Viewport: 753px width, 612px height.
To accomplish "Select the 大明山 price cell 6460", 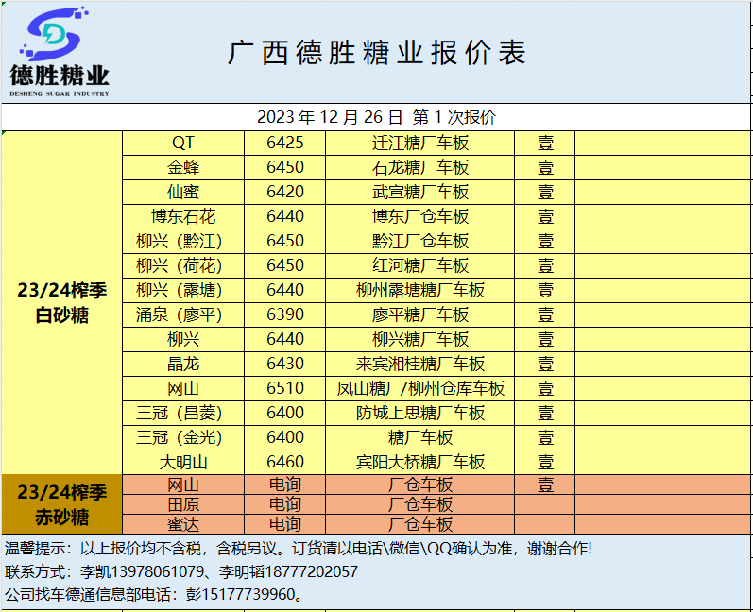I will [x=285, y=463].
